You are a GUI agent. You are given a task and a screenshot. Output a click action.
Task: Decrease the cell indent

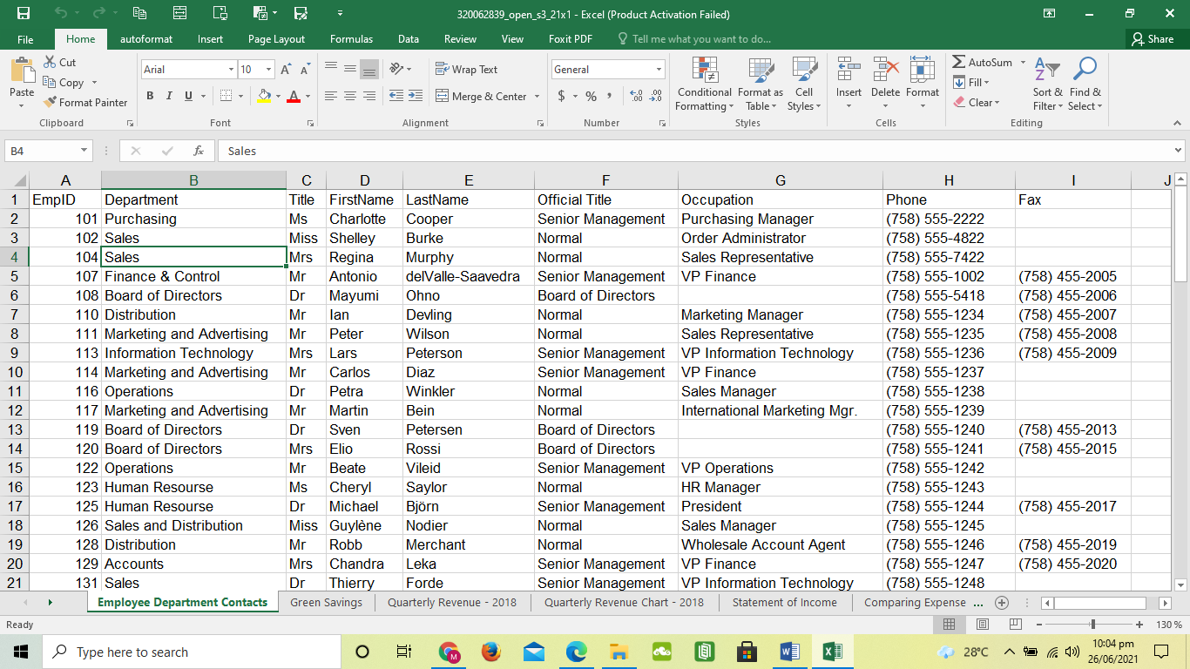396,96
